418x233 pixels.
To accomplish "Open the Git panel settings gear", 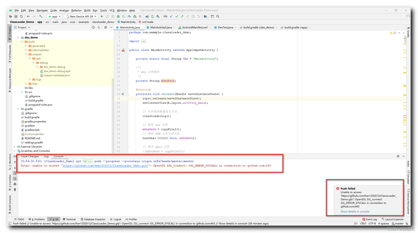I will pos(398,157).
